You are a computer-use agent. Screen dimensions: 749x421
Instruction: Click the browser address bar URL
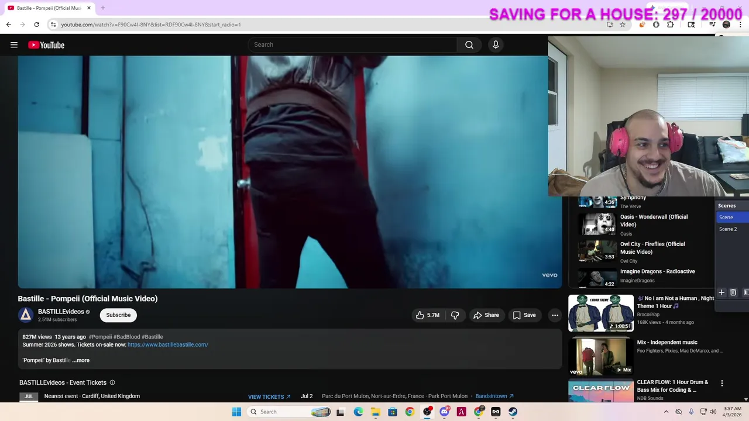pyautogui.click(x=151, y=25)
